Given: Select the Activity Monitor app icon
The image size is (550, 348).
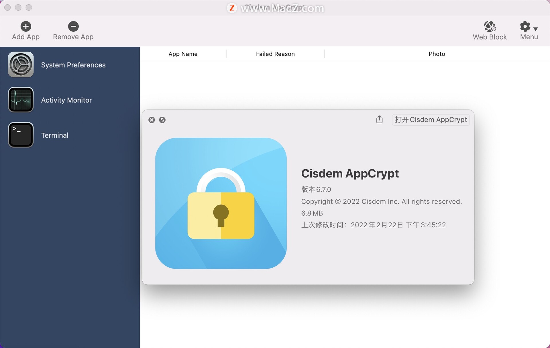Looking at the screenshot, I should [21, 100].
